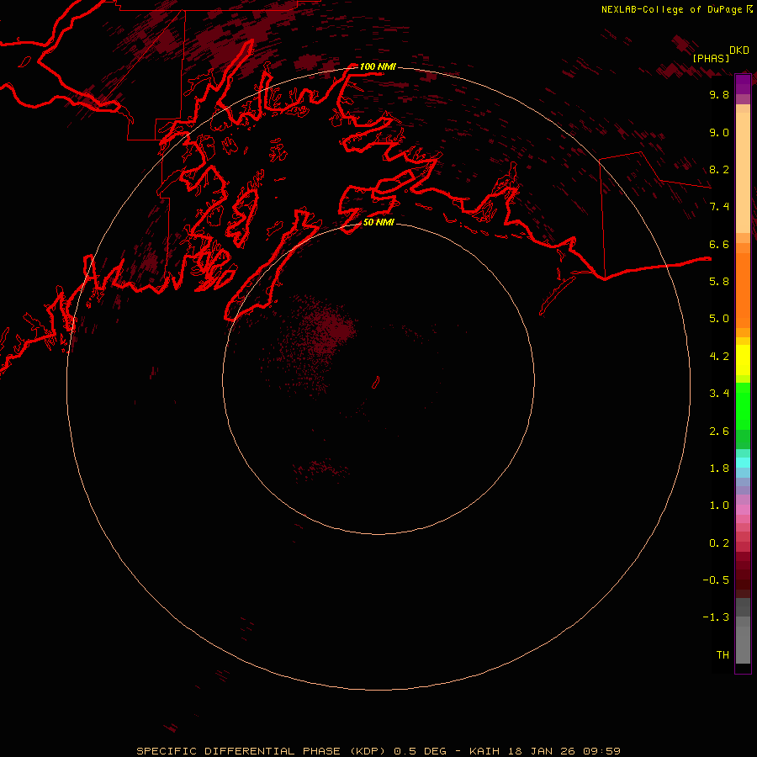Click the 9.8 legend value
This screenshot has width=757, height=757.
pyautogui.click(x=719, y=94)
